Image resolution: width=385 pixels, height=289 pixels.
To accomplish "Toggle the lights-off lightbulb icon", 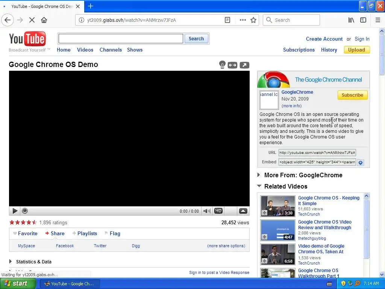I will (222, 65).
